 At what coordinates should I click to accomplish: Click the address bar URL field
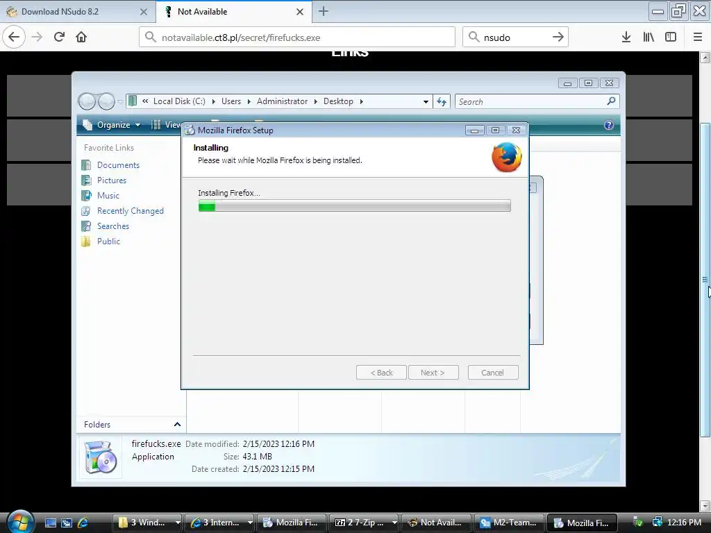[x=297, y=37]
